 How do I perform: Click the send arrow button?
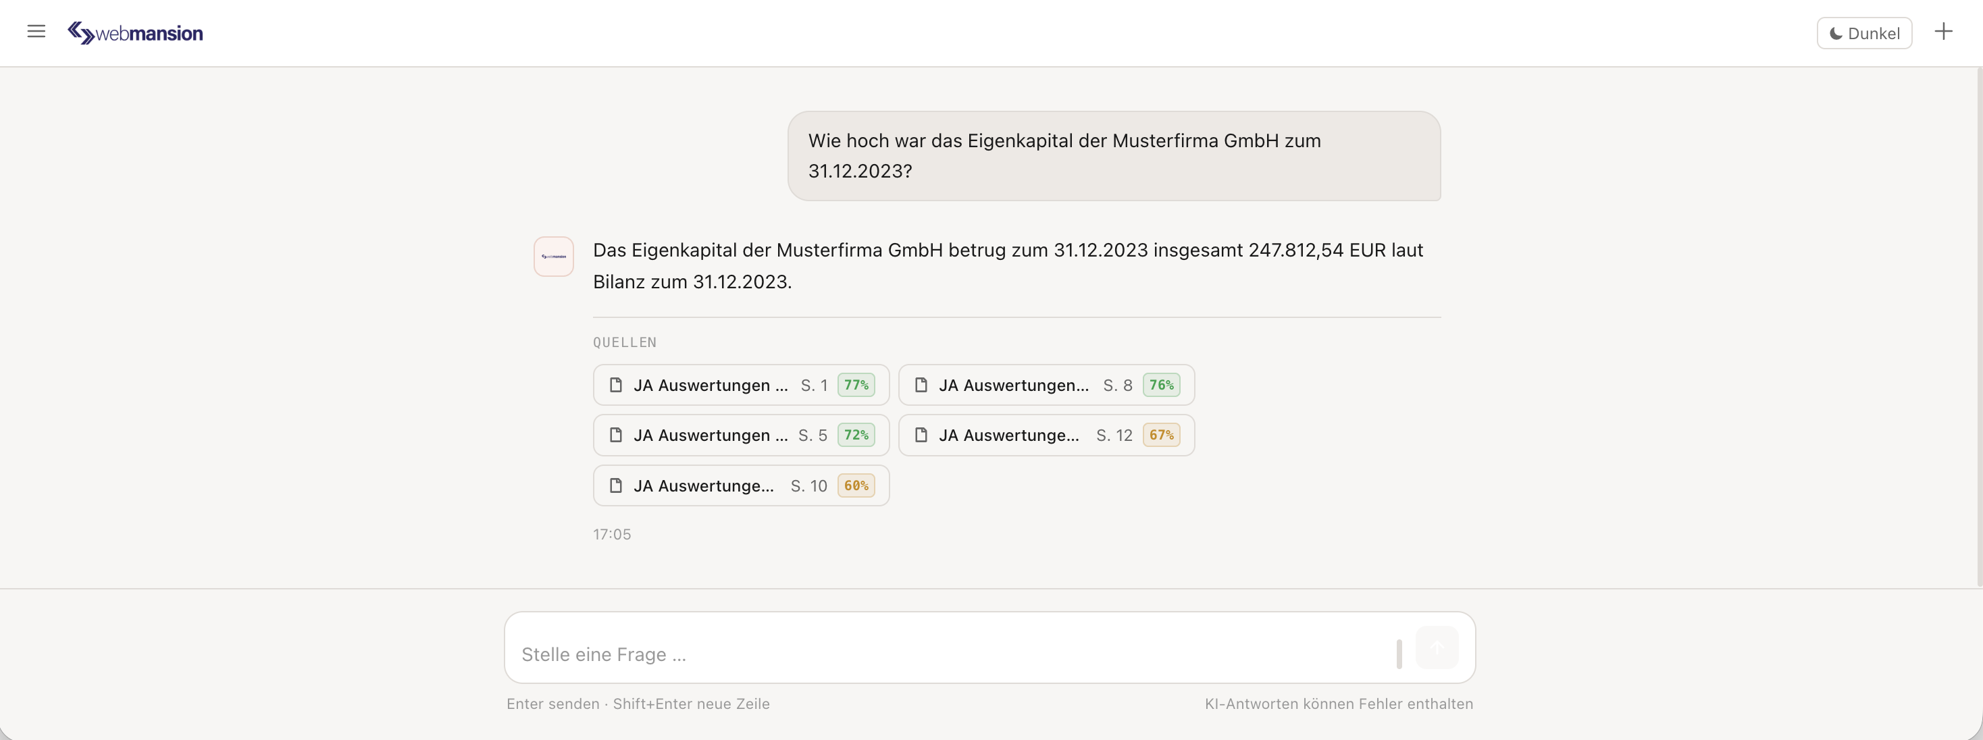pos(1437,647)
